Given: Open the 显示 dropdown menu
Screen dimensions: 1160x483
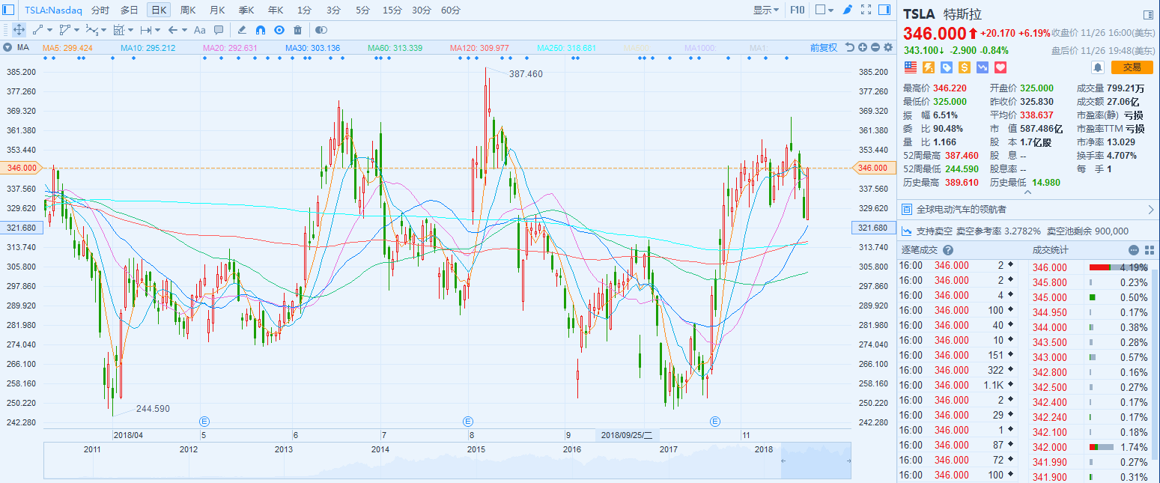Looking at the screenshot, I should (x=765, y=10).
